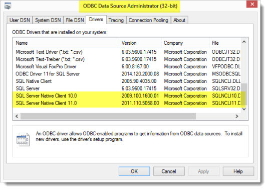The width and height of the screenshot is (268, 190).
Task: Click the SQLNCLI10.D file cell
Action: [x=226, y=96]
